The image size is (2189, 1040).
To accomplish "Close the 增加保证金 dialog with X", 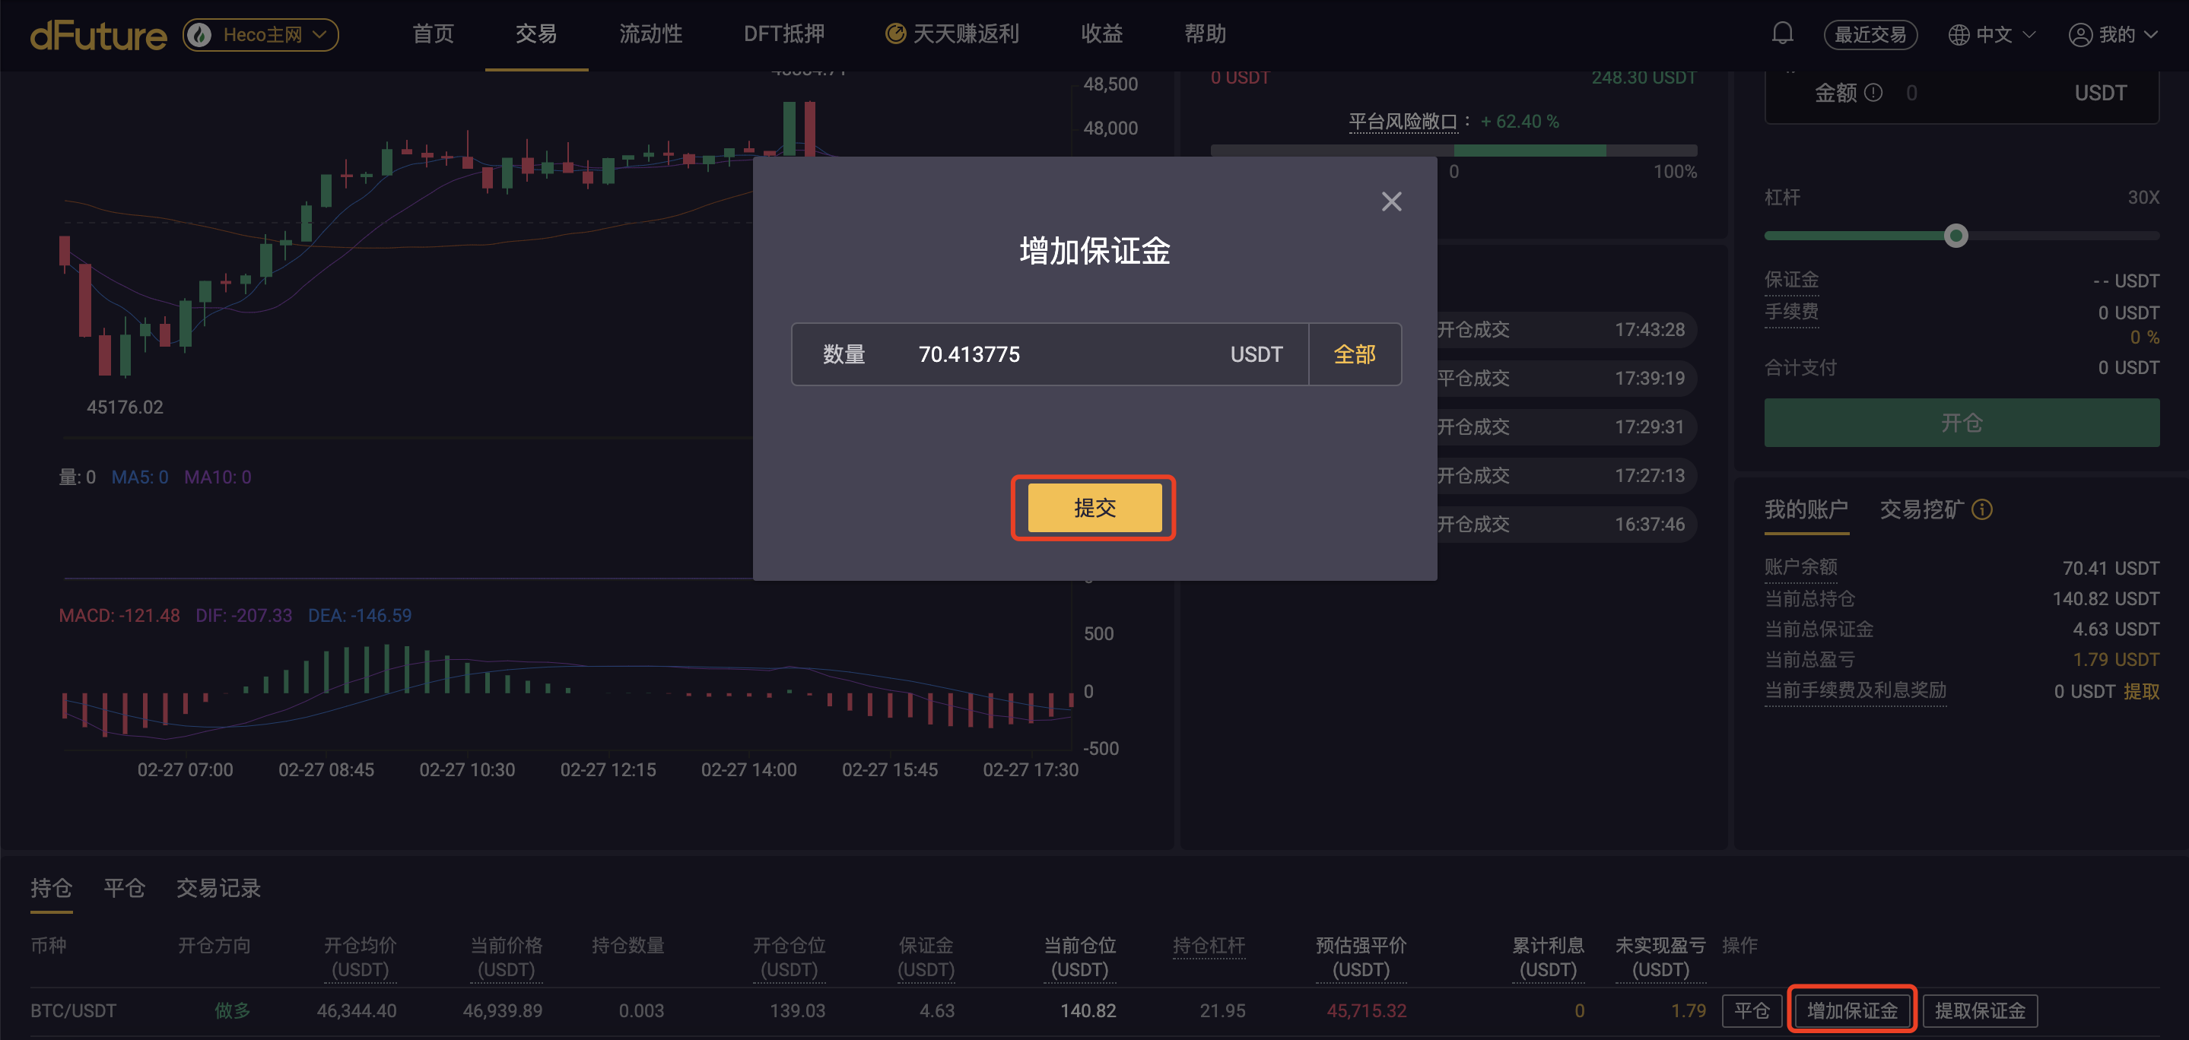I will click(x=1391, y=201).
